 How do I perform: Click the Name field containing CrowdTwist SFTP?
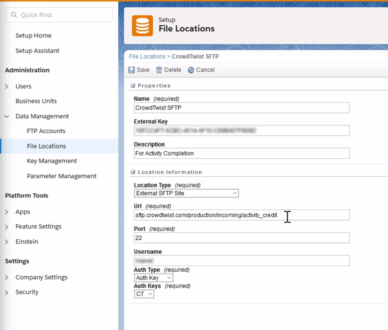tap(242, 108)
